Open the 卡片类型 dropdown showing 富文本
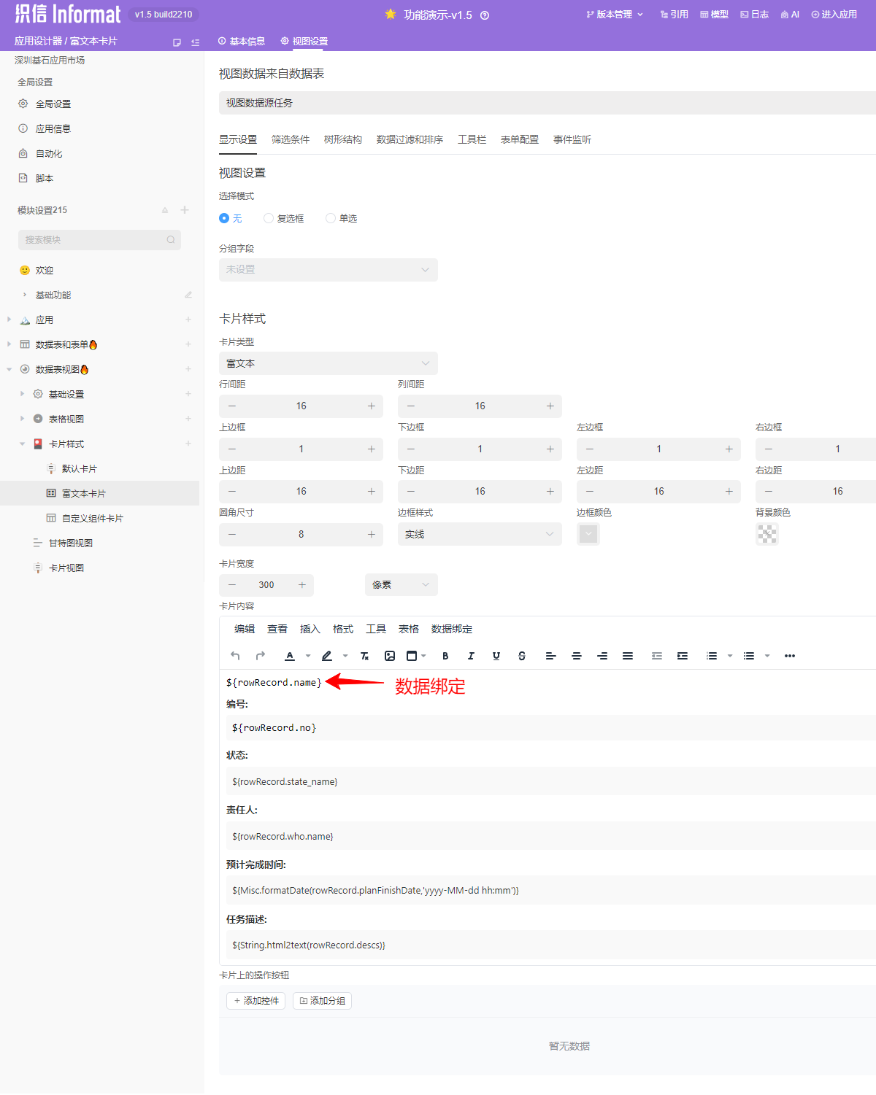This screenshot has width=876, height=1095. pyautogui.click(x=328, y=363)
